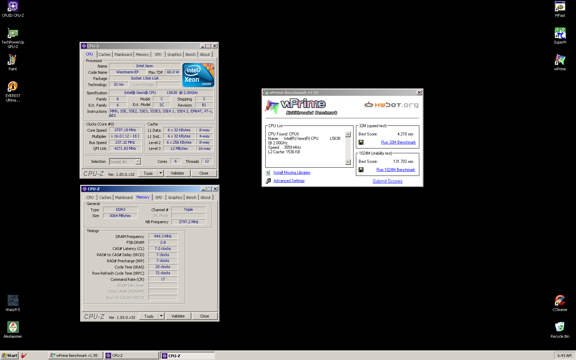Click Close button in upper CPU-Z window
The height and width of the screenshot is (360, 576).
coord(204,173)
